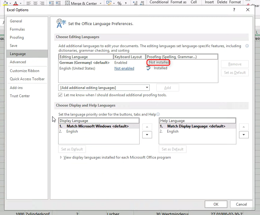260x215 pixels.
Task: Apply comma style format
Action: (126, 3)
